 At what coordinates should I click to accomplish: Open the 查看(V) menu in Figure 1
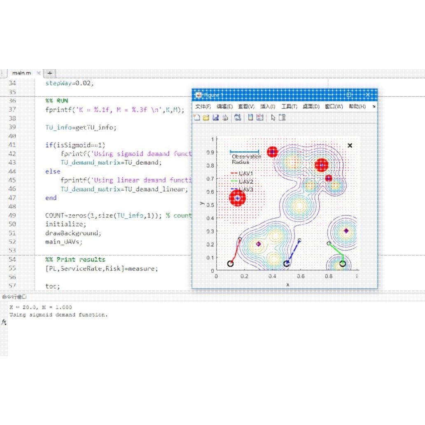pos(246,107)
